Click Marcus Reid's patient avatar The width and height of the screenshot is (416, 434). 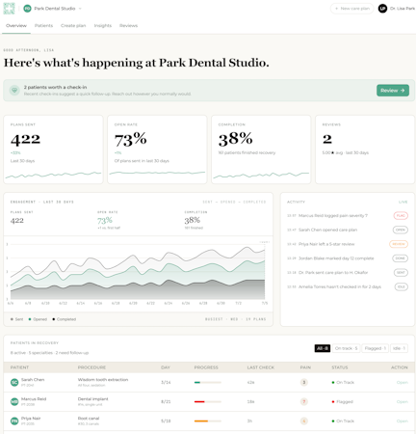point(14,401)
